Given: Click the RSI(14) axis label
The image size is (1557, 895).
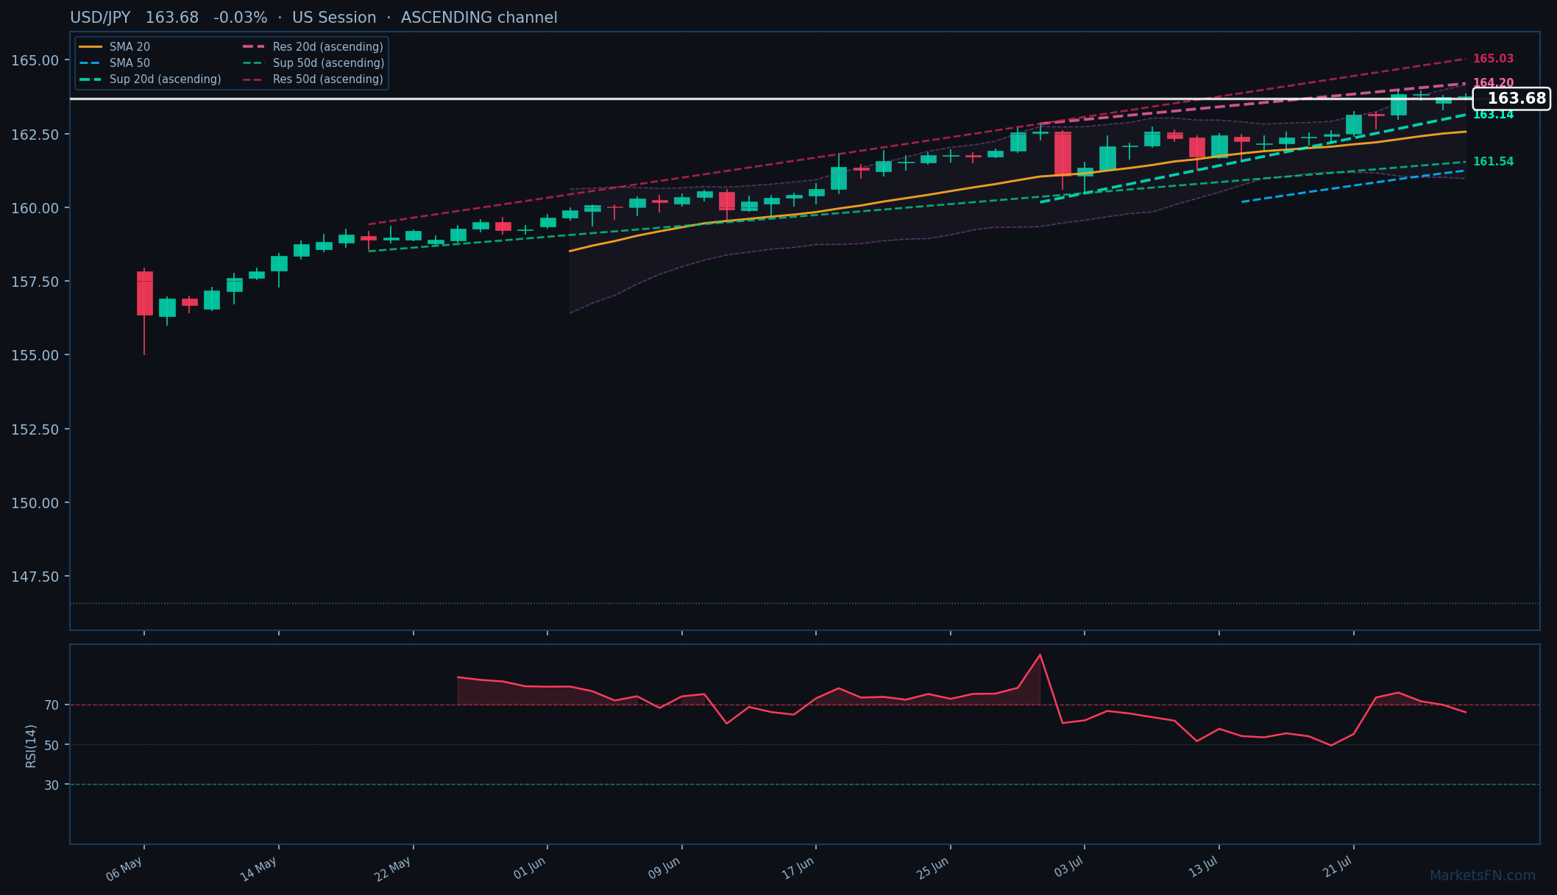Looking at the screenshot, I should point(31,746).
